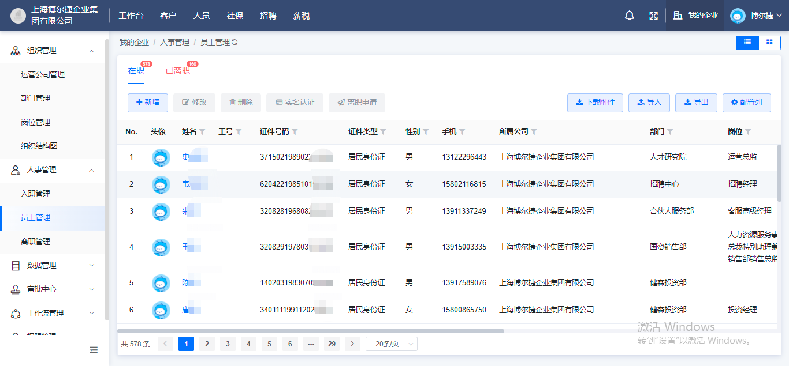Click the 组织管理 tree icon in sidebar
Image resolution: width=789 pixels, height=366 pixels.
[x=16, y=51]
